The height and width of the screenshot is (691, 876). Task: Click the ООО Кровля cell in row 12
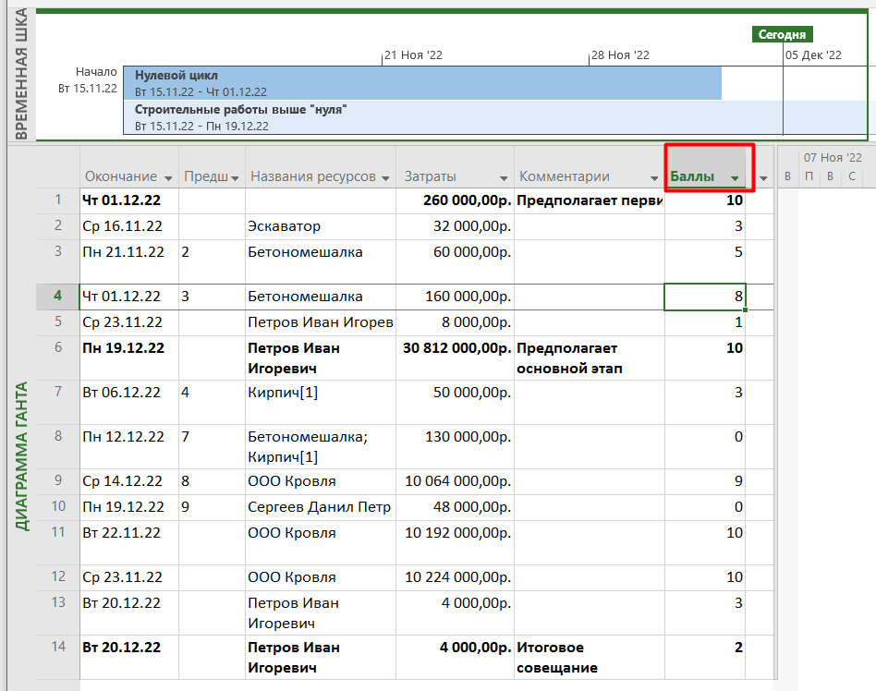point(320,577)
